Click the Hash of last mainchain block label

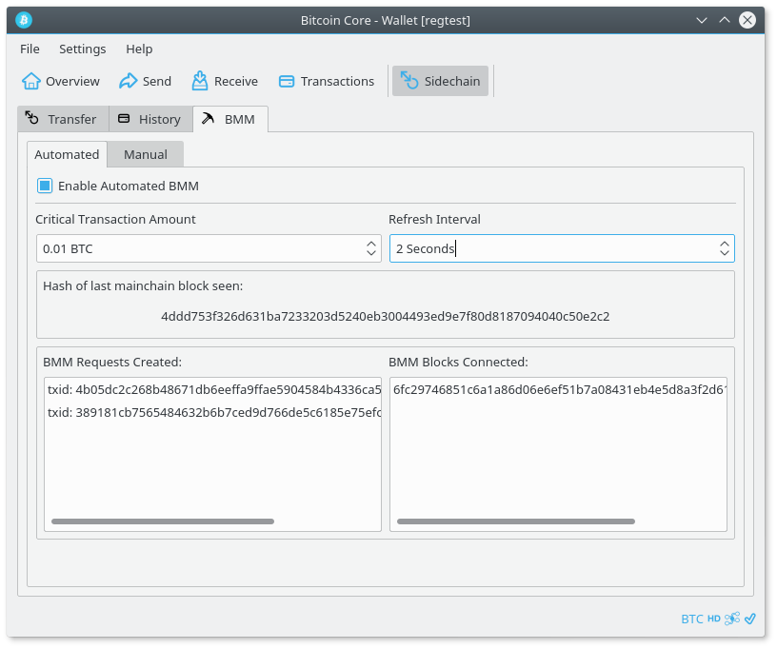click(143, 286)
